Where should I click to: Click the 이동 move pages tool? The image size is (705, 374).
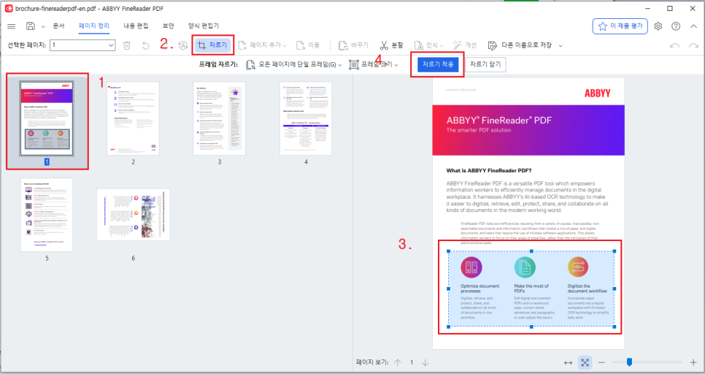click(308, 45)
